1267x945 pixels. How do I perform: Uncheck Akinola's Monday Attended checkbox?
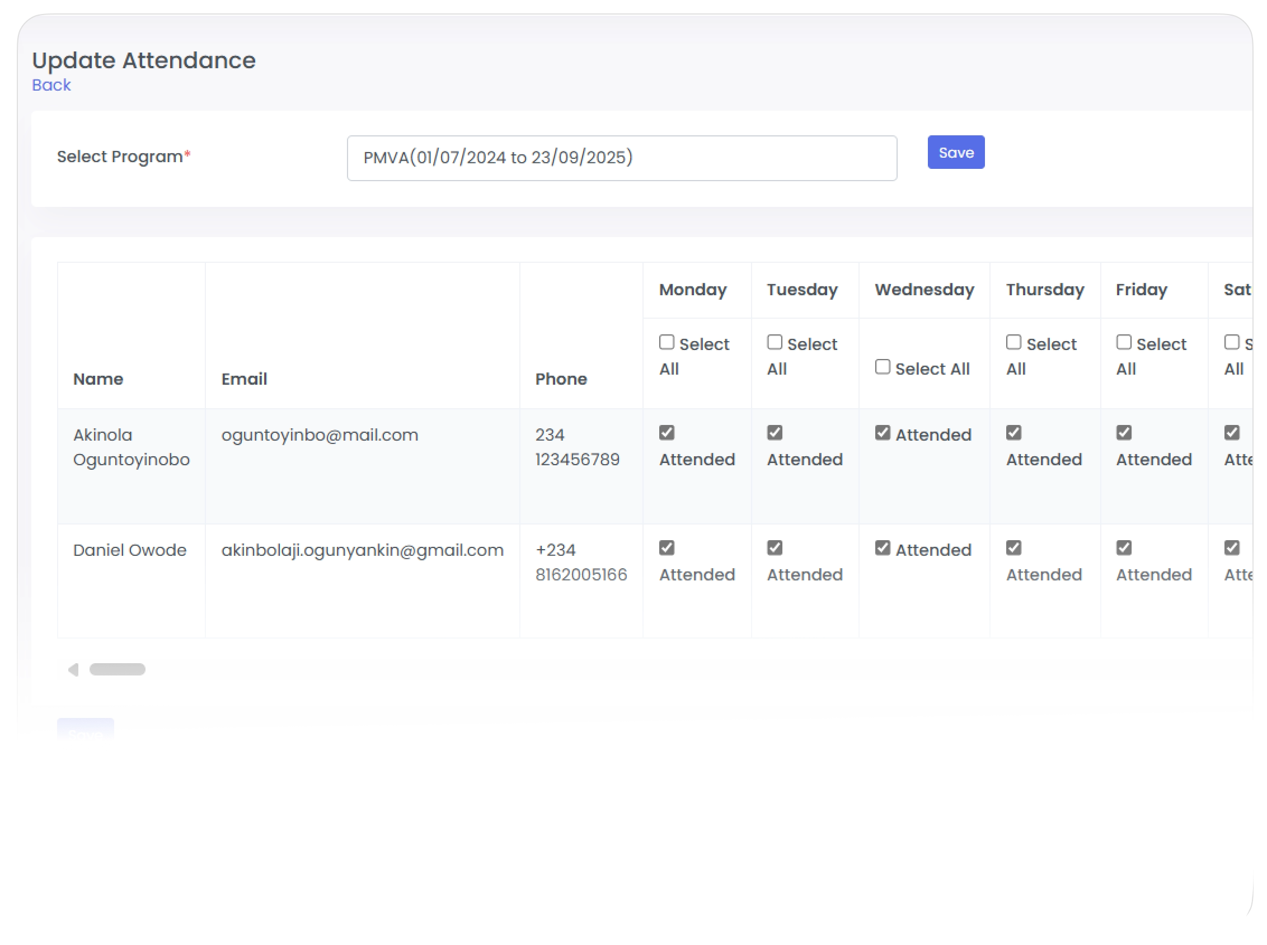666,432
